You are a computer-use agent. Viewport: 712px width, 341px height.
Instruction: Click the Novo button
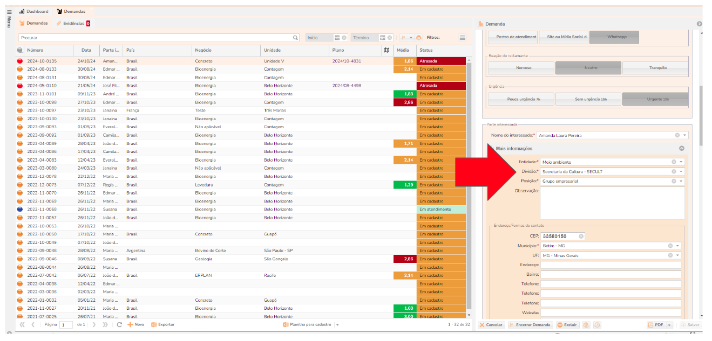point(136,325)
